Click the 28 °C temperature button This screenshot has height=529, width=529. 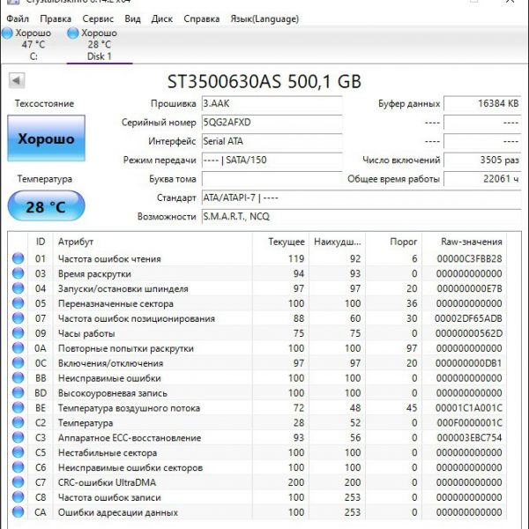[46, 206]
